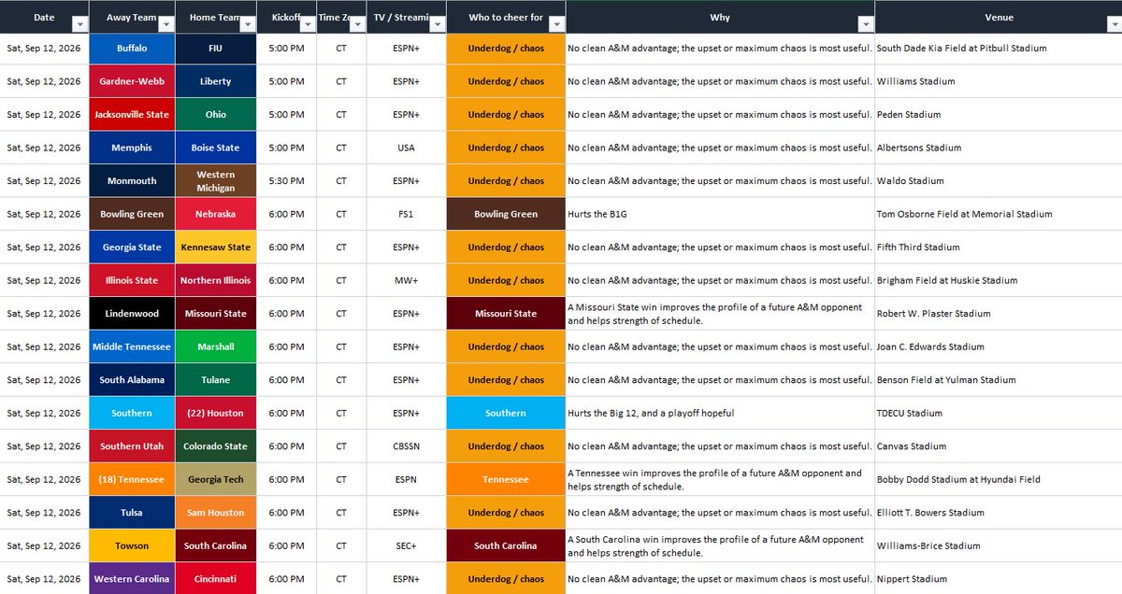
Task: Click the Colorado State cell
Action: (x=215, y=445)
